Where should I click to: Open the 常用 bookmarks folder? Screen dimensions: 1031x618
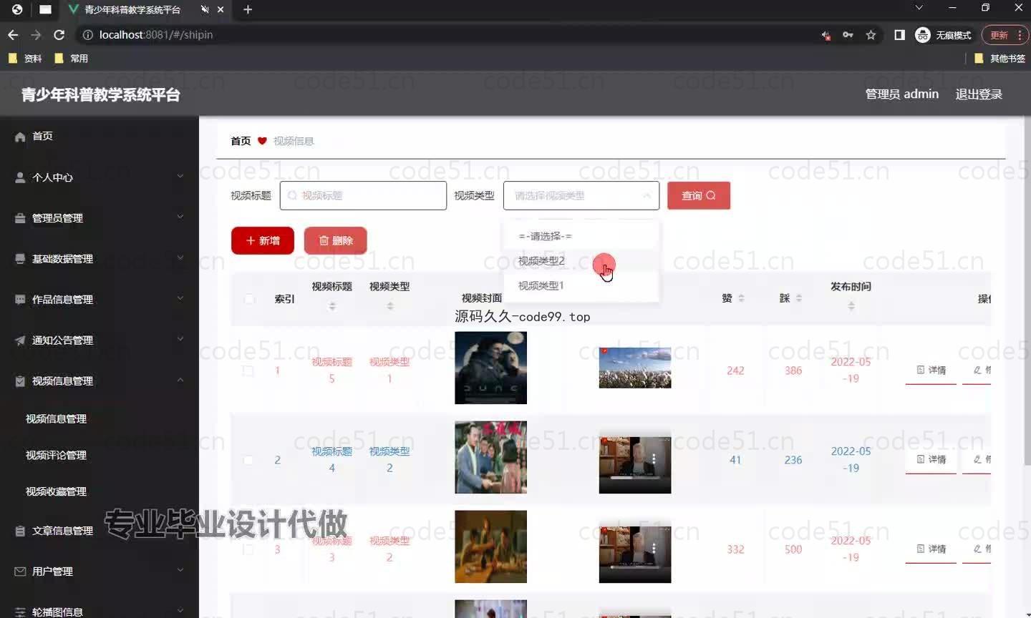tap(72, 59)
